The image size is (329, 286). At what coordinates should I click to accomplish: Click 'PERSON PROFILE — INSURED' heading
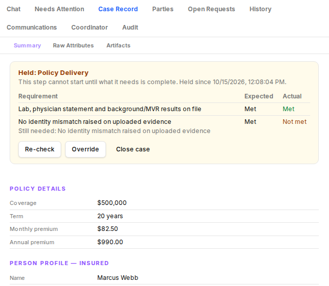pos(59,263)
